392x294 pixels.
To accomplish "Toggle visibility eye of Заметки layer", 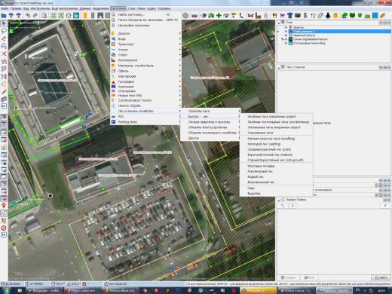I will [x=286, y=27].
